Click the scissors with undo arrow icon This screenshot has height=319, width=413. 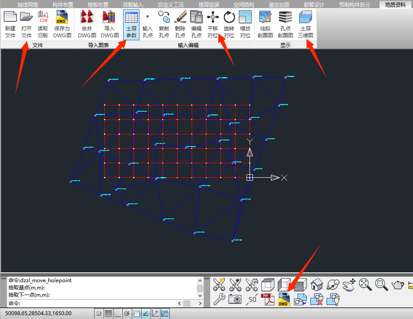click(252, 284)
